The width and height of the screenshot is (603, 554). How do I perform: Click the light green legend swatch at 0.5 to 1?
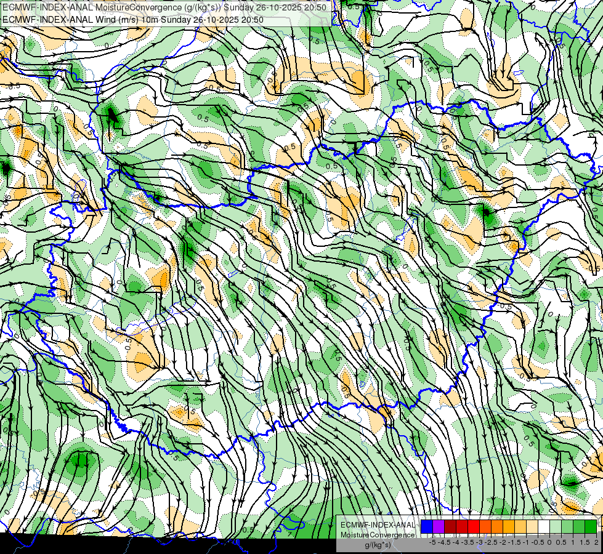tap(567, 526)
